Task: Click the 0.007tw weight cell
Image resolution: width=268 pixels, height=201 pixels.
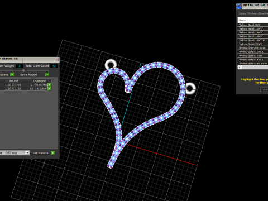Action: click(x=42, y=85)
